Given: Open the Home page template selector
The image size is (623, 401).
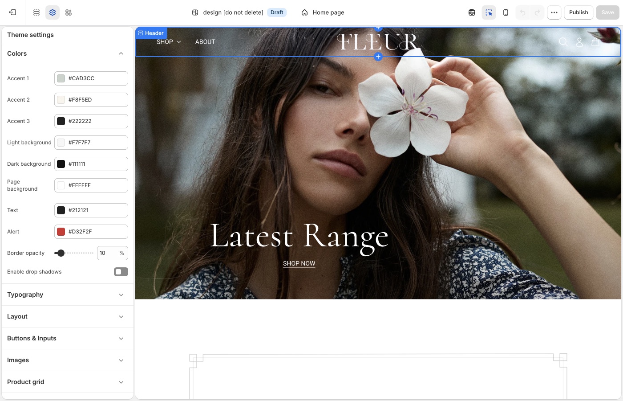Looking at the screenshot, I should 323,12.
